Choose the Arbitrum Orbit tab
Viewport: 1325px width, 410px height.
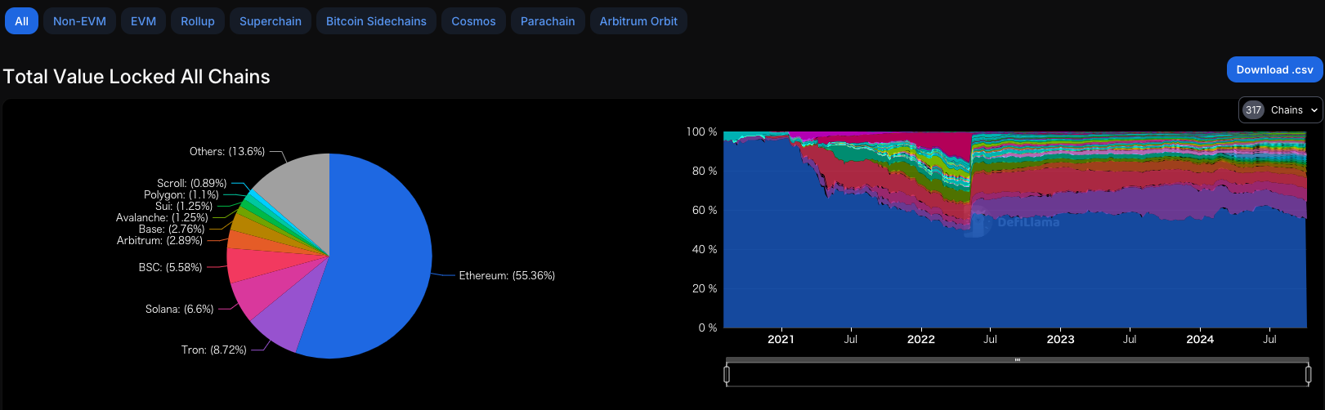pyautogui.click(x=638, y=21)
